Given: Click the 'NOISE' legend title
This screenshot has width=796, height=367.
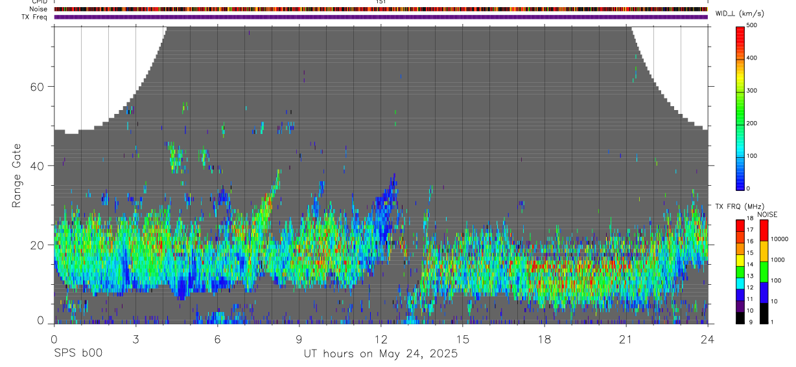Looking at the screenshot, I should [767, 214].
